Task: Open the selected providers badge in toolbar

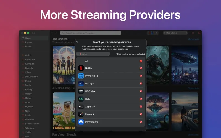Action: [x=153, y=33]
